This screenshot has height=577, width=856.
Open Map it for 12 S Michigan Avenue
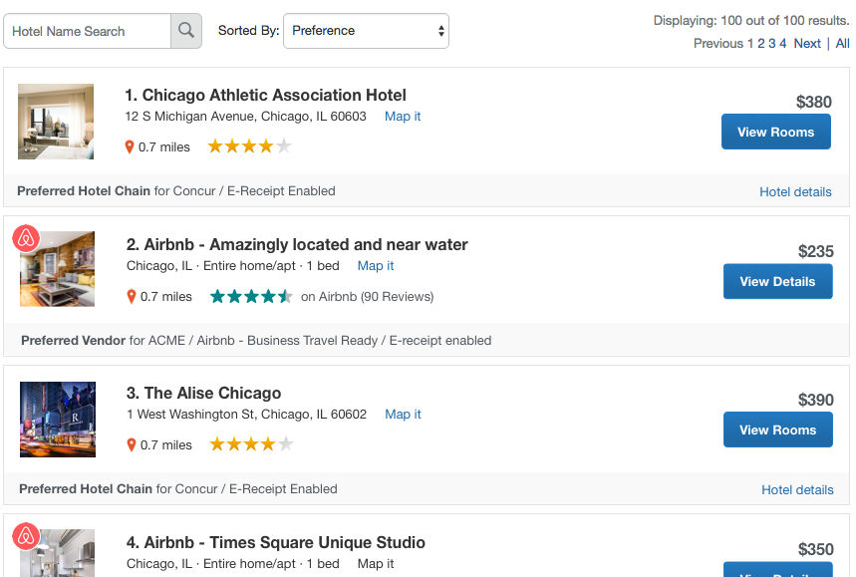tap(403, 117)
